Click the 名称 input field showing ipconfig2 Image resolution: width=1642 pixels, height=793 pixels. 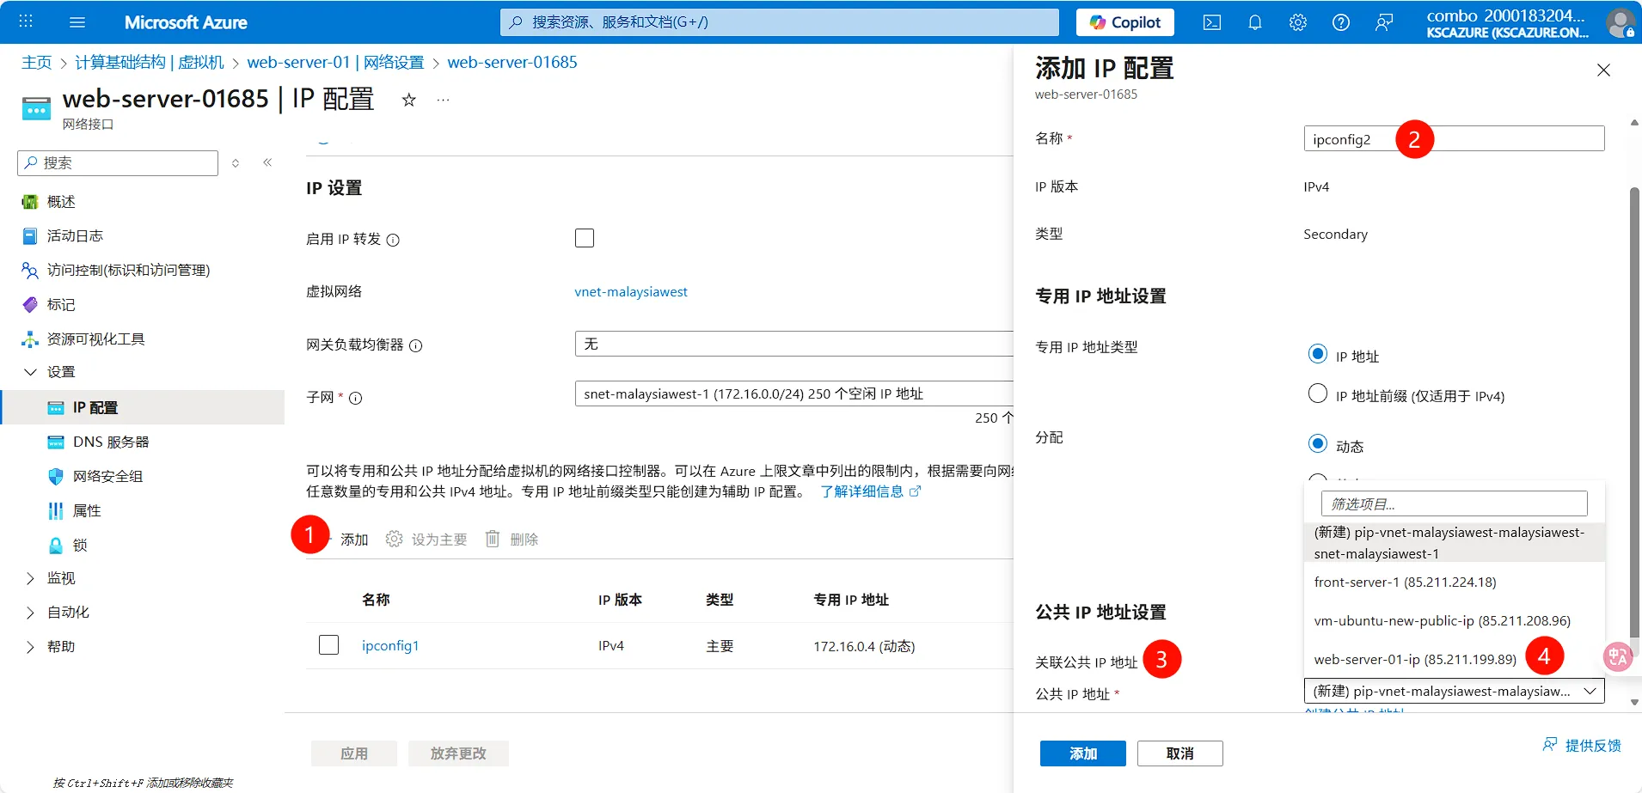coord(1453,137)
